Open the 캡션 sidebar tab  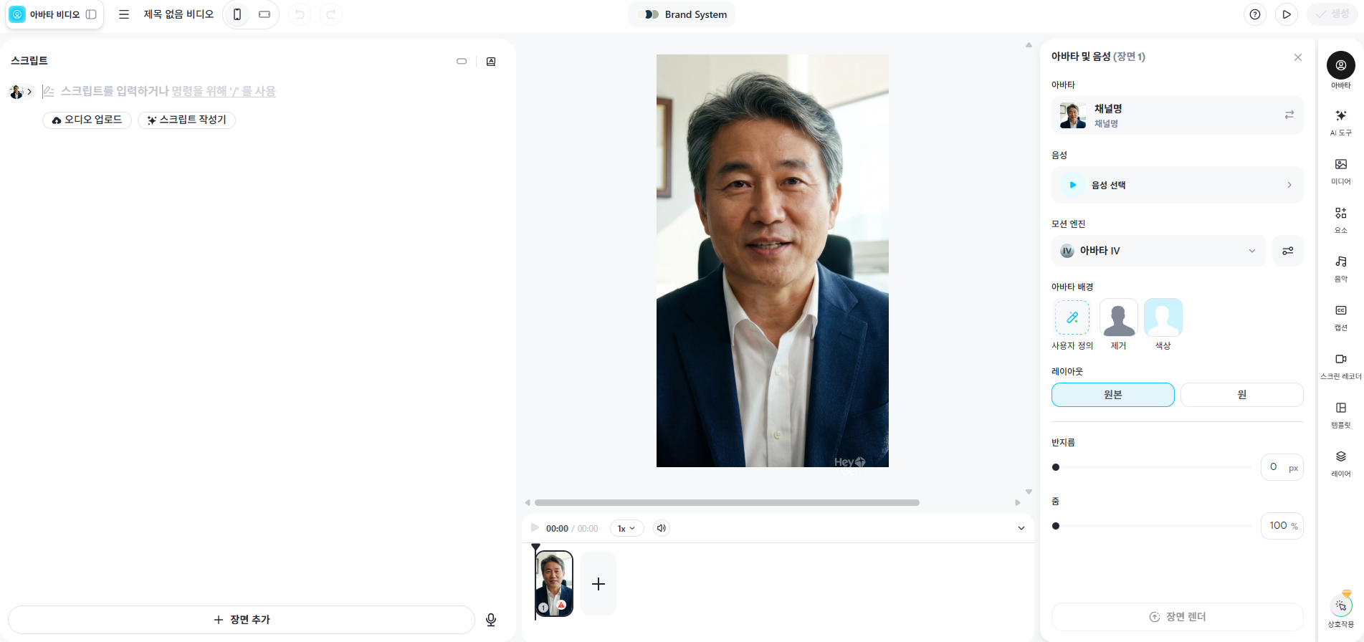(x=1341, y=317)
